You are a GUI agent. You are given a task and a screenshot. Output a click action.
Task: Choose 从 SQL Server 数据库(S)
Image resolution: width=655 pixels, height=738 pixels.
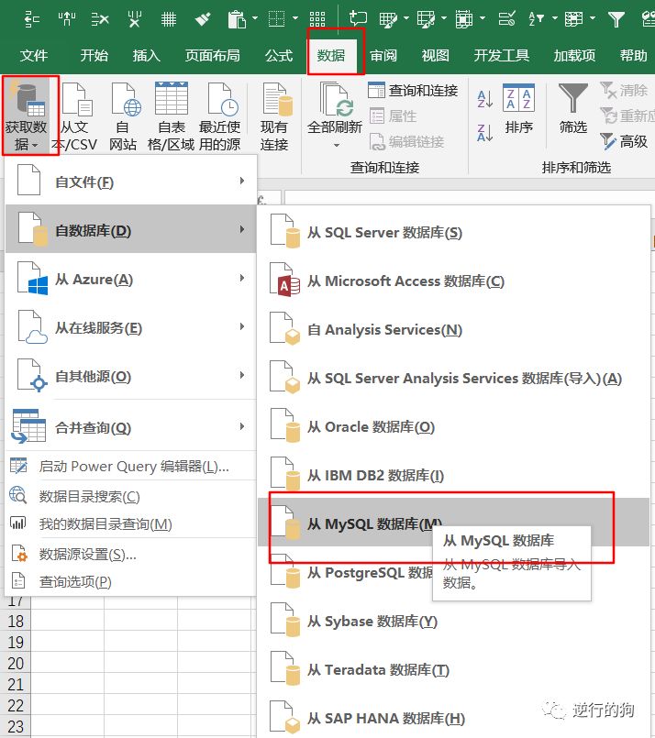453,232
